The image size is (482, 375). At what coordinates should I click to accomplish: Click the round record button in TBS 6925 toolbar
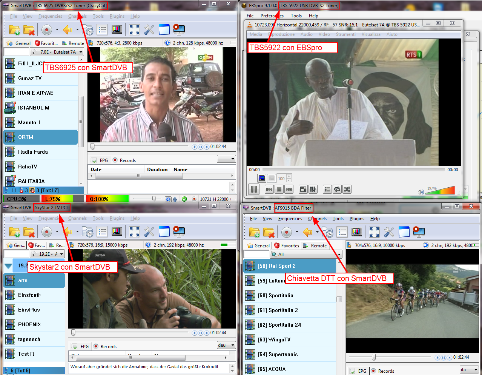click(46, 29)
